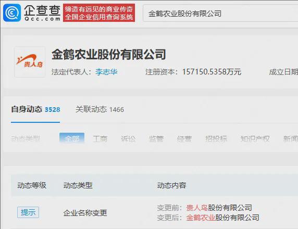Click the Qcc.com logo icon

click(12, 12)
